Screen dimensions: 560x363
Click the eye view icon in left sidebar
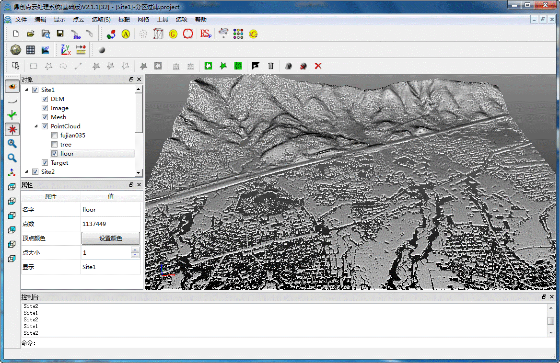click(x=12, y=86)
